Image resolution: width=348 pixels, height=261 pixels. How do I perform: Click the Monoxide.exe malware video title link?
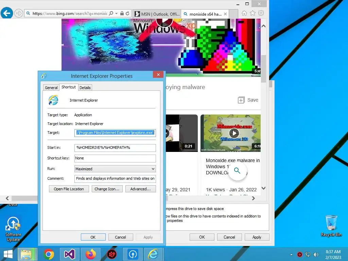click(x=233, y=167)
